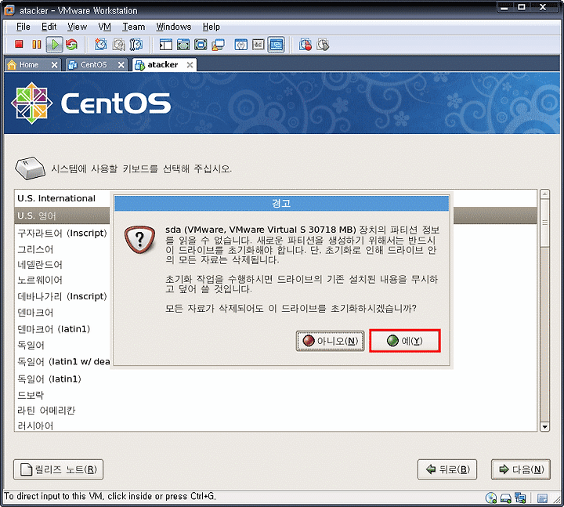
Task: Select 독일어 (latin1 w/ dea keyboard row
Action: click(62, 361)
